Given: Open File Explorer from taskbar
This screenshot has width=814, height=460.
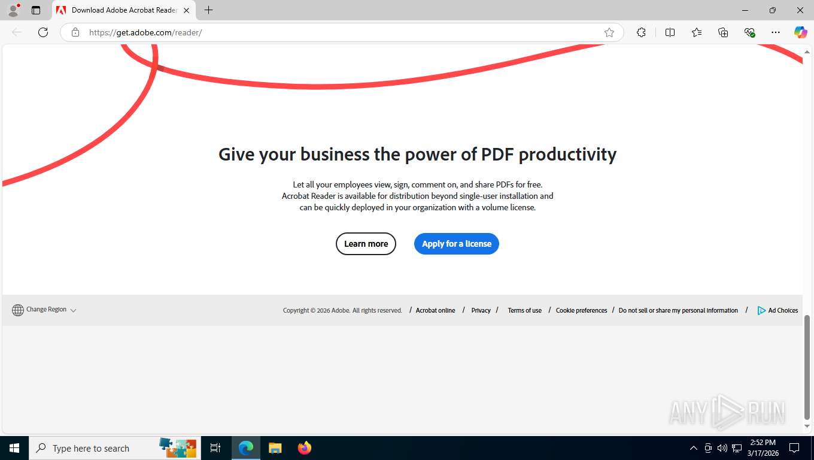Looking at the screenshot, I should 275,448.
